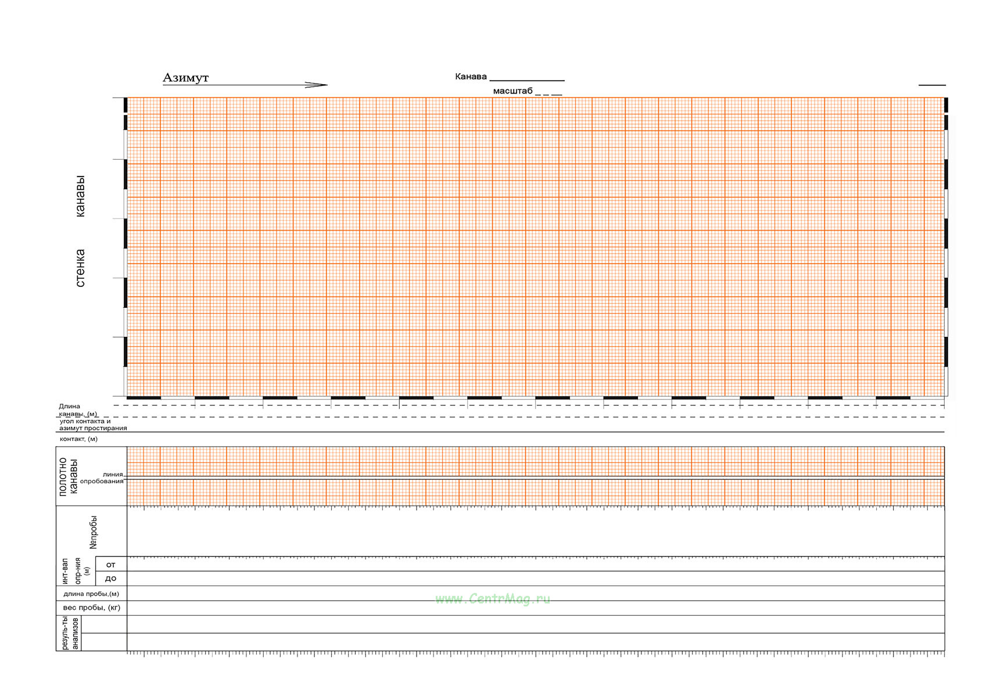Image resolution: width=986 pixels, height=697 pixels.
Task: Click the vertical 'стенка' label
Action: (x=80, y=268)
